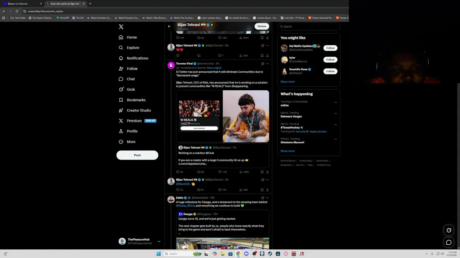Click Show original translation link

point(214,68)
